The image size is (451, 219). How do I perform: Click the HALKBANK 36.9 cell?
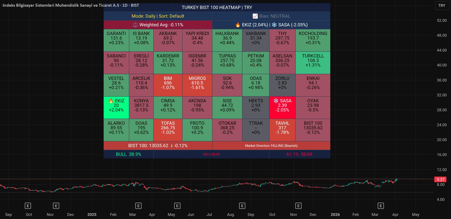point(227,40)
